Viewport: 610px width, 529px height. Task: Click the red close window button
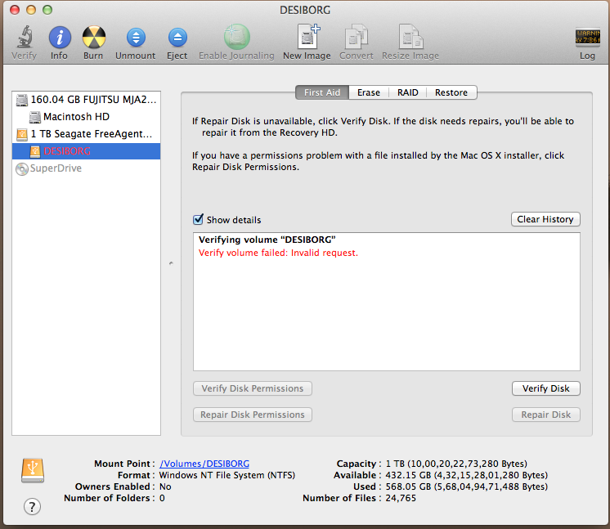coord(15,10)
